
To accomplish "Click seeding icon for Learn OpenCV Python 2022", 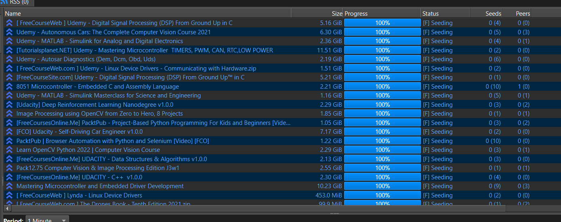I will click(x=9, y=150).
